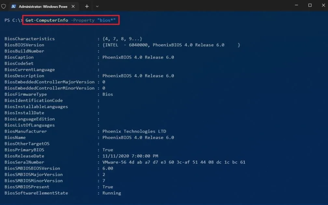Click the BiosPrimaryBIOS True value
The height and width of the screenshot is (205, 328).
107,150
